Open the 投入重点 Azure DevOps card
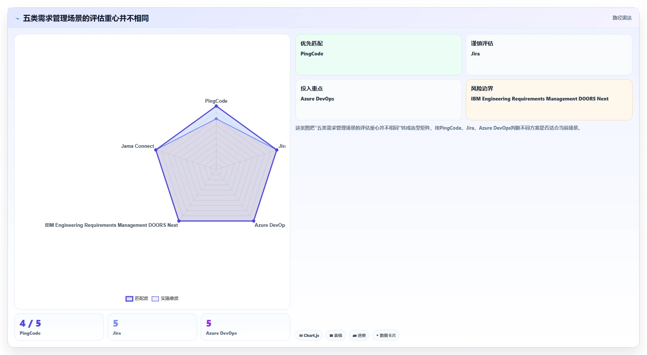The image size is (647, 355). [x=379, y=100]
